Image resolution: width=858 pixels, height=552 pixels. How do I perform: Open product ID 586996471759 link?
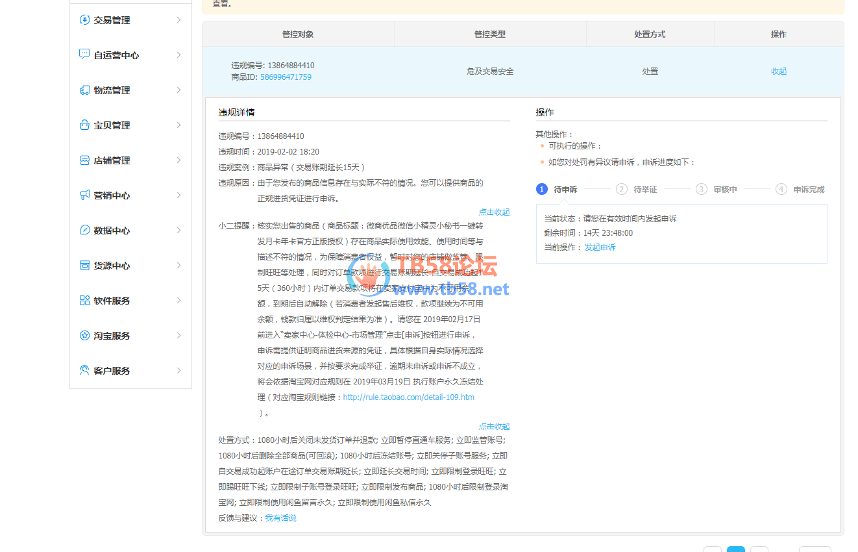coord(286,77)
